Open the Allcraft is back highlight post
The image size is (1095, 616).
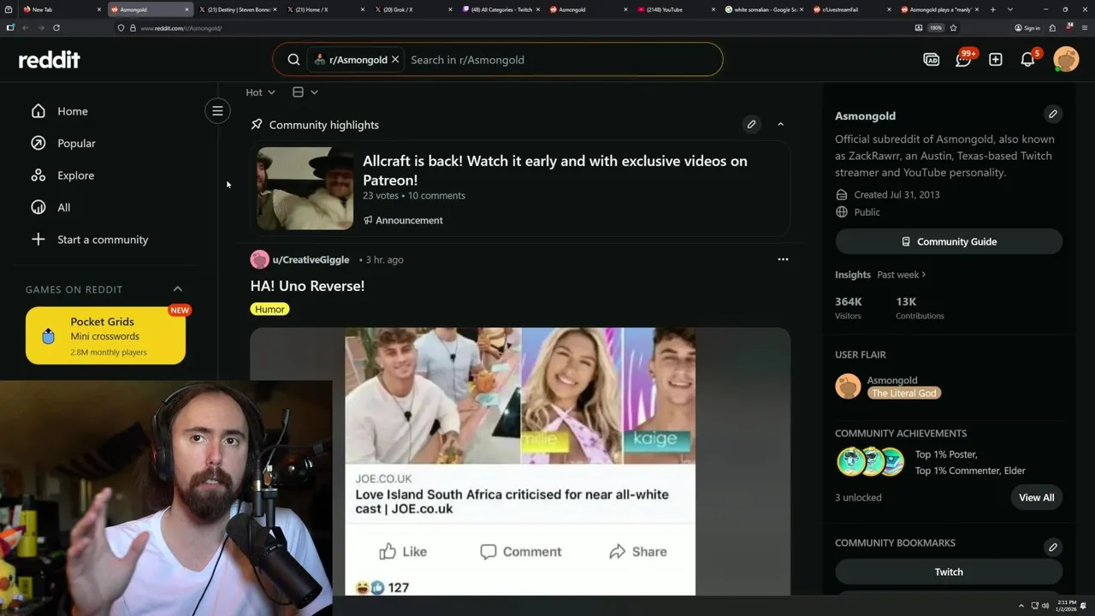point(554,170)
